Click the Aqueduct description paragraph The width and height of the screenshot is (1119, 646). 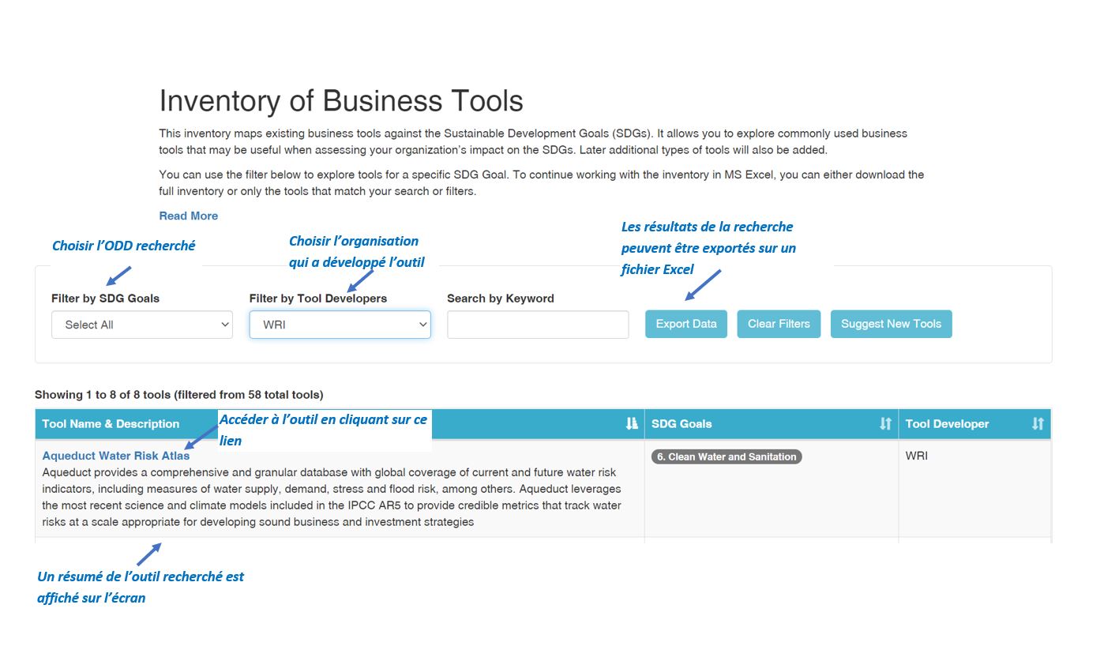332,498
